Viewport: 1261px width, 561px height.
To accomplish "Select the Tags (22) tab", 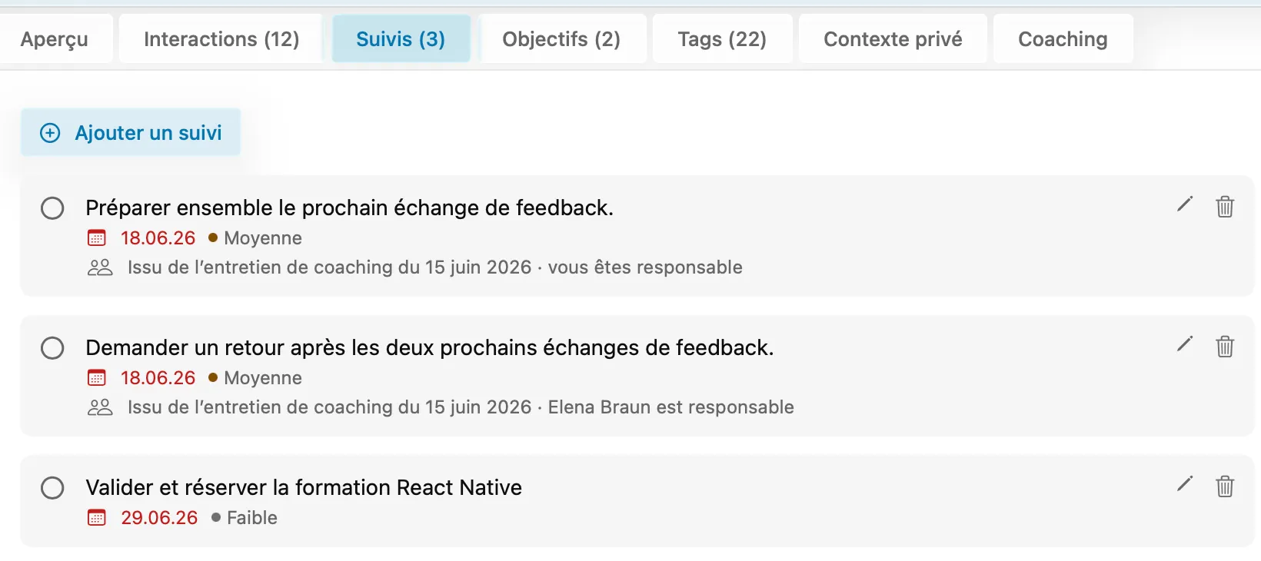I will 722,39.
